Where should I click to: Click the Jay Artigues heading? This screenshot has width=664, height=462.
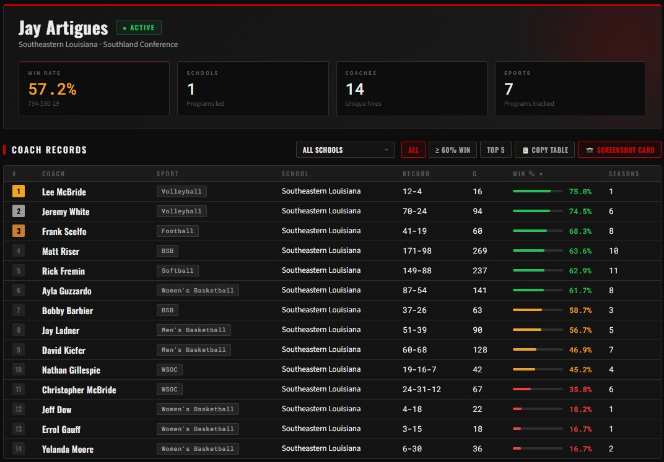(x=63, y=28)
